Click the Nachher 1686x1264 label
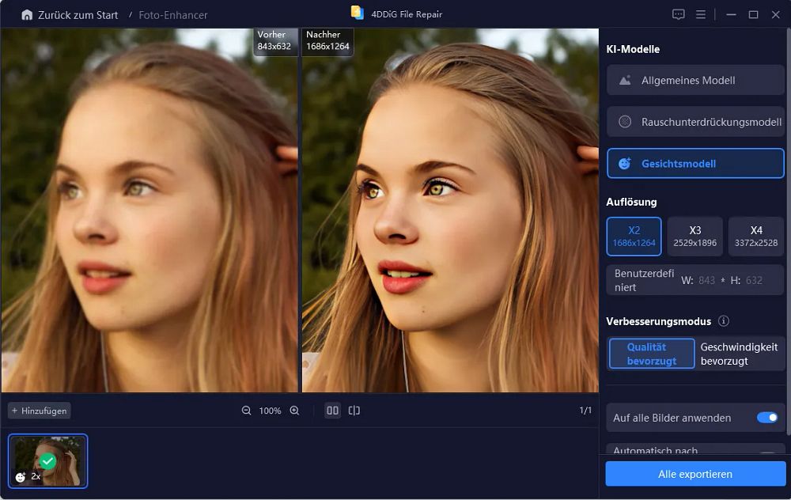791x500 pixels. [x=327, y=40]
